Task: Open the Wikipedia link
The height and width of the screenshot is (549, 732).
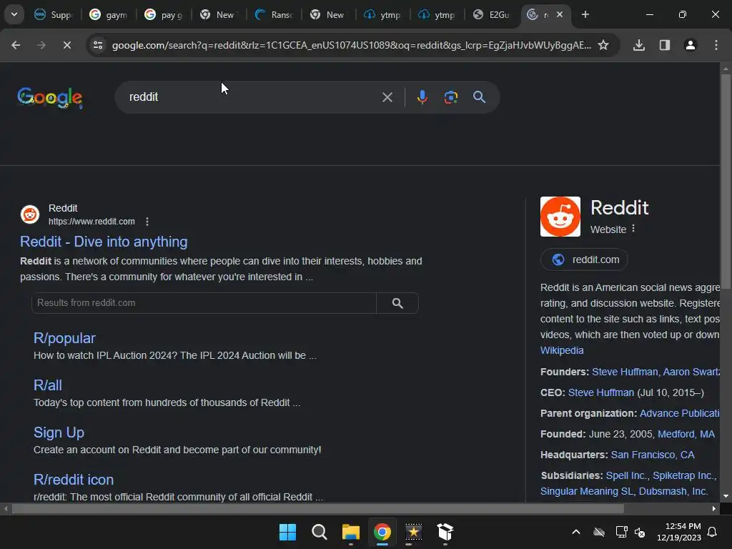Action: coord(562,350)
